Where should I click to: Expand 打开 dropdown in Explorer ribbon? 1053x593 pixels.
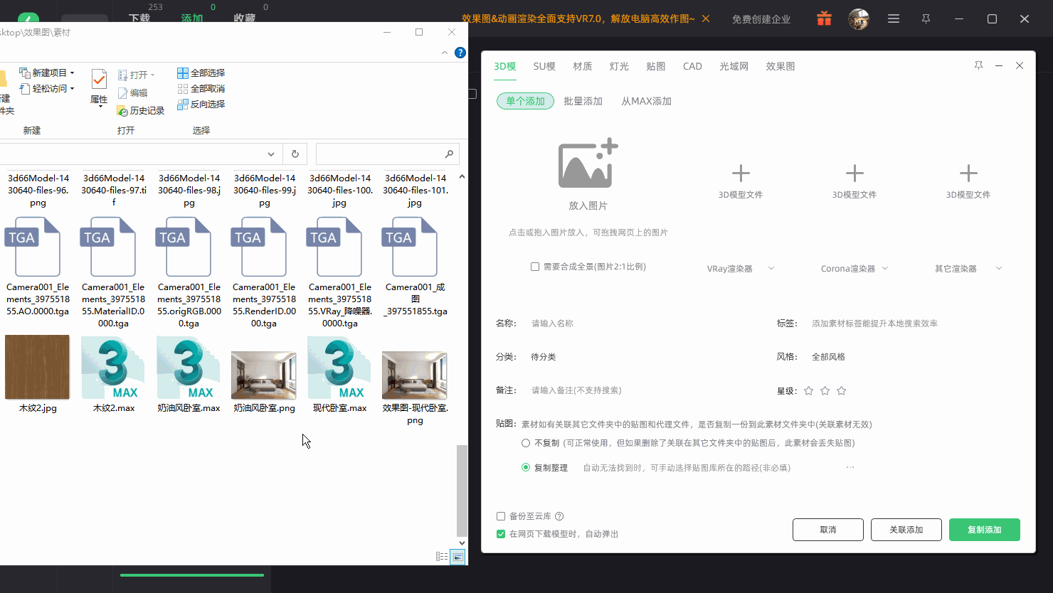(x=152, y=75)
